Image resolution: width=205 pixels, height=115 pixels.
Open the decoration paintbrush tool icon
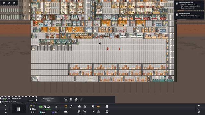coord(93,111)
